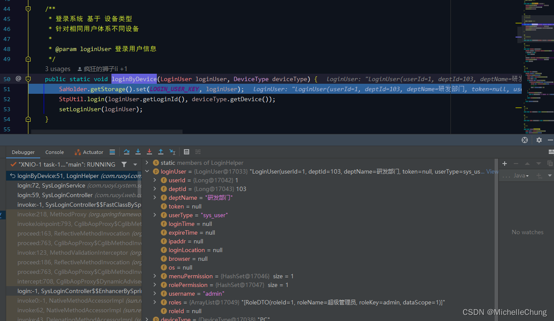Screen dimensions: 554x321
Task: Click setLoginUser call on line 53
Action: 80,109
